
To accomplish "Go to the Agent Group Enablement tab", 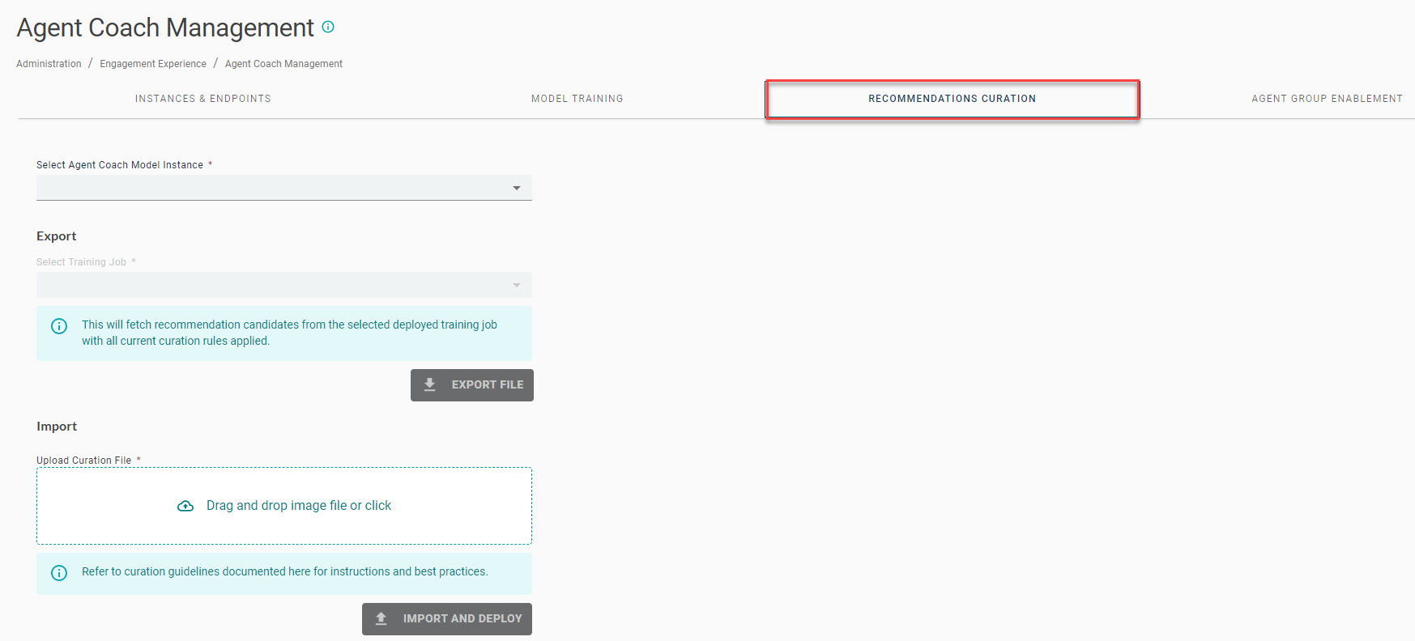I will (x=1326, y=99).
